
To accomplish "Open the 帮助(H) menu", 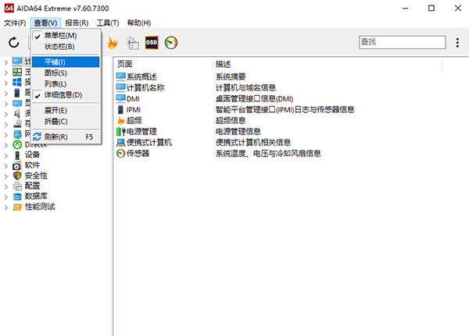I will pos(139,23).
